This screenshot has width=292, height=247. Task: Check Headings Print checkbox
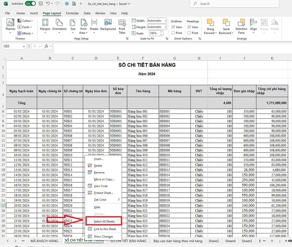tap(189, 33)
